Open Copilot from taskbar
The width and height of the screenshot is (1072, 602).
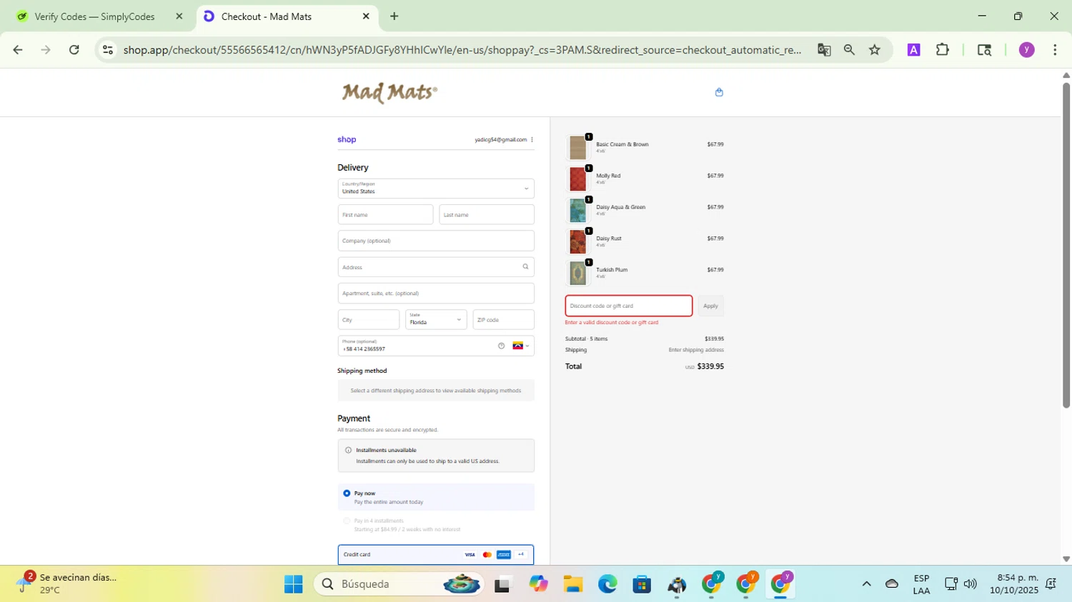pyautogui.click(x=538, y=584)
